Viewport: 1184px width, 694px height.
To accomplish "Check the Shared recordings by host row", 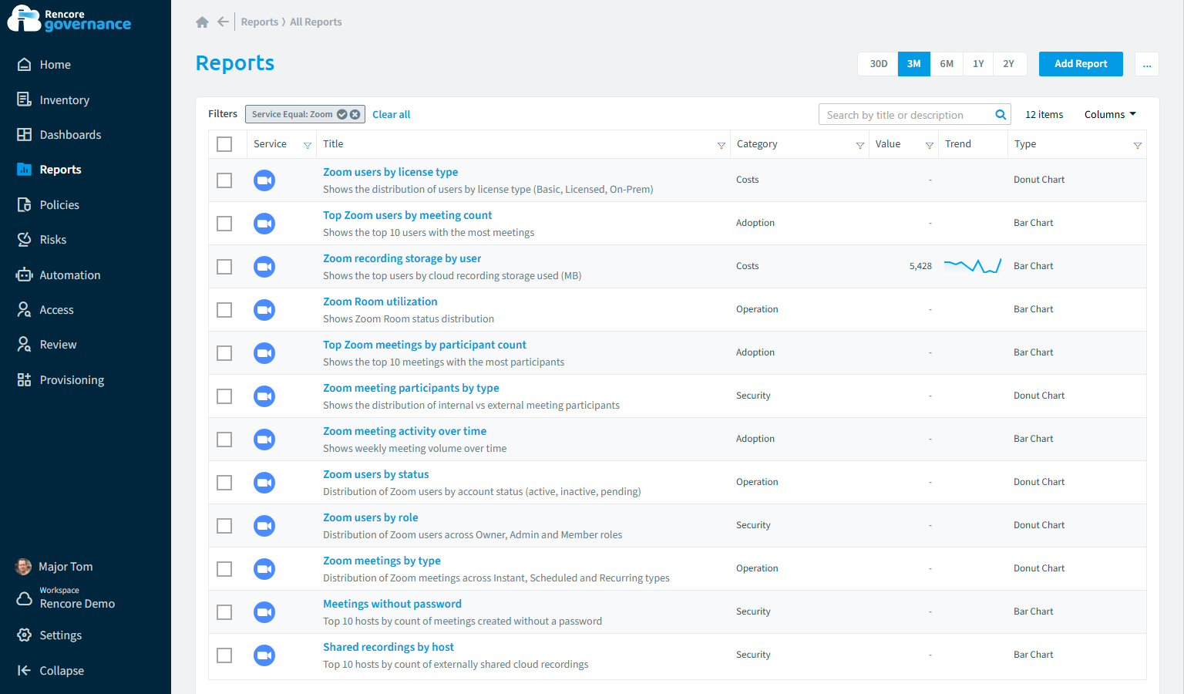I will (x=224, y=655).
